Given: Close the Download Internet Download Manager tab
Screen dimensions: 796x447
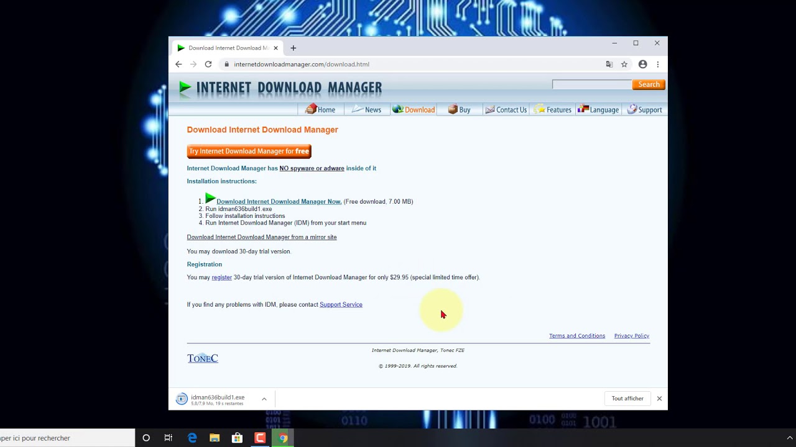Looking at the screenshot, I should click(x=275, y=48).
